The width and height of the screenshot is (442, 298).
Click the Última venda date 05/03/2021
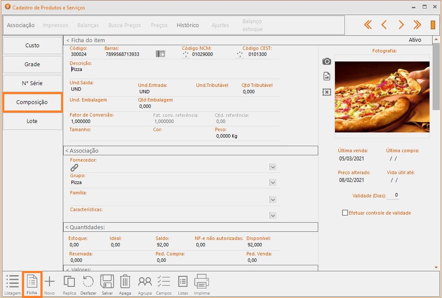tap(352, 158)
